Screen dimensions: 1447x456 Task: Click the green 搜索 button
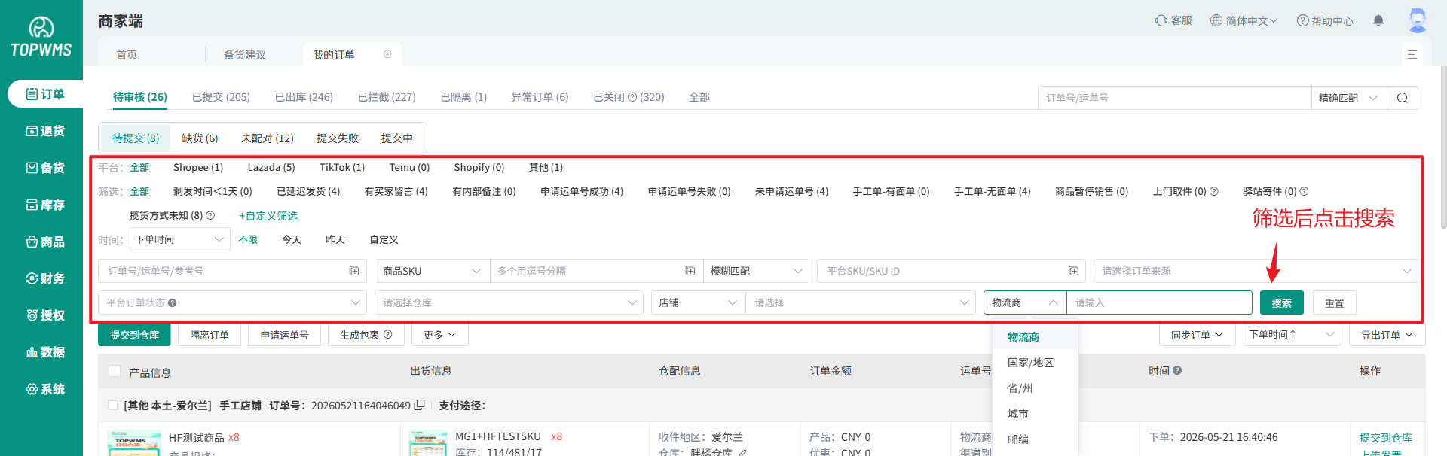click(1281, 302)
